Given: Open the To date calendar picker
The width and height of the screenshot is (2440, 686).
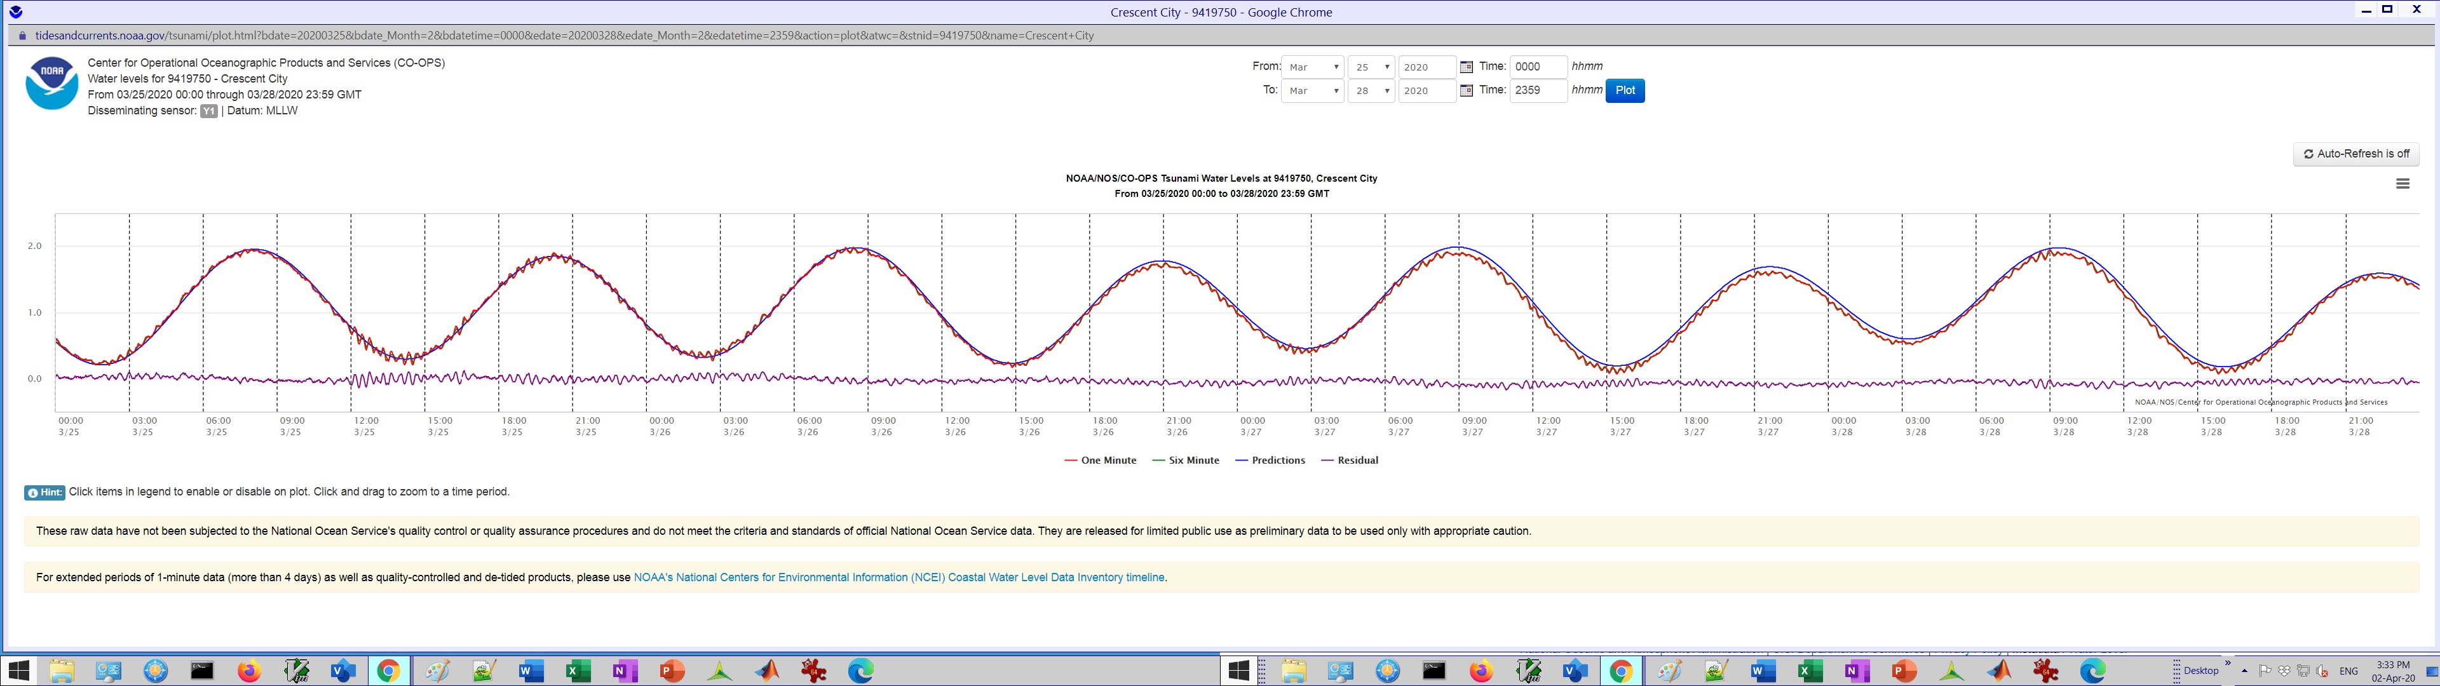Looking at the screenshot, I should [x=1465, y=91].
